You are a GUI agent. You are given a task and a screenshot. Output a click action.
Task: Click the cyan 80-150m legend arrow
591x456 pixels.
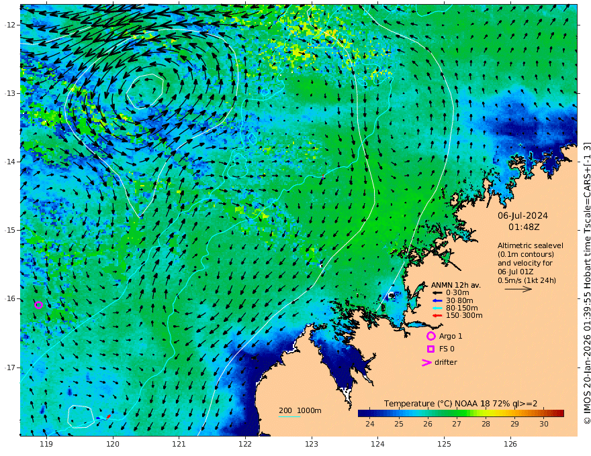point(437,308)
